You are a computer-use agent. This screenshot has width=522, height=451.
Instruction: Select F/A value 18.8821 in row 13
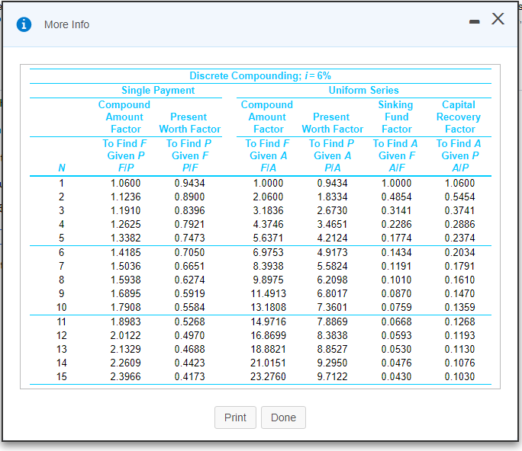tap(269, 350)
